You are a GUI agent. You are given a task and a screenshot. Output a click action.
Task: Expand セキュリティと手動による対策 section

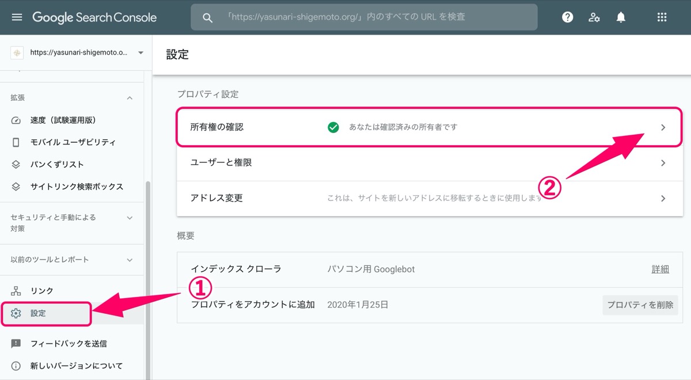coord(130,218)
